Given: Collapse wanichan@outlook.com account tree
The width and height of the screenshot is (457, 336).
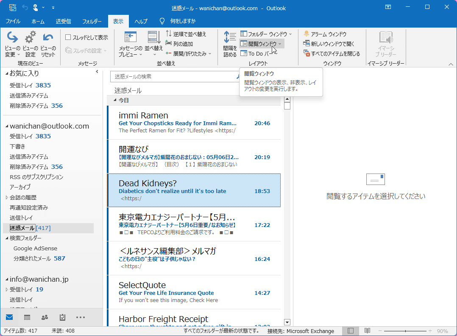Looking at the screenshot, I should (7, 126).
